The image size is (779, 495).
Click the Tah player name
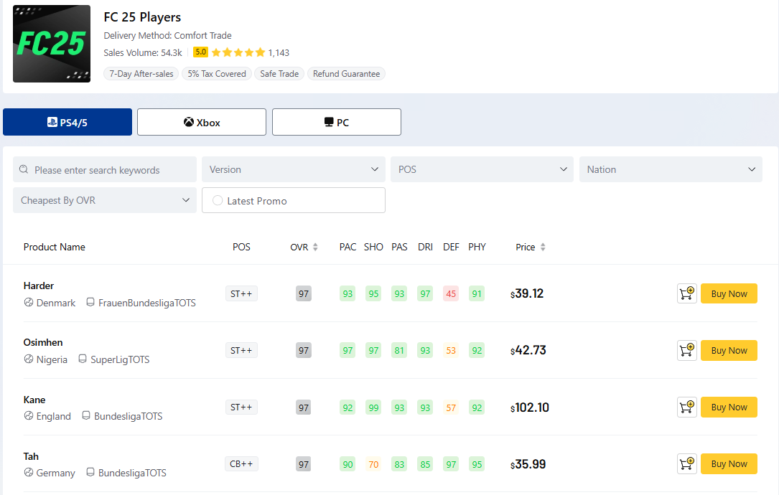pyautogui.click(x=31, y=456)
